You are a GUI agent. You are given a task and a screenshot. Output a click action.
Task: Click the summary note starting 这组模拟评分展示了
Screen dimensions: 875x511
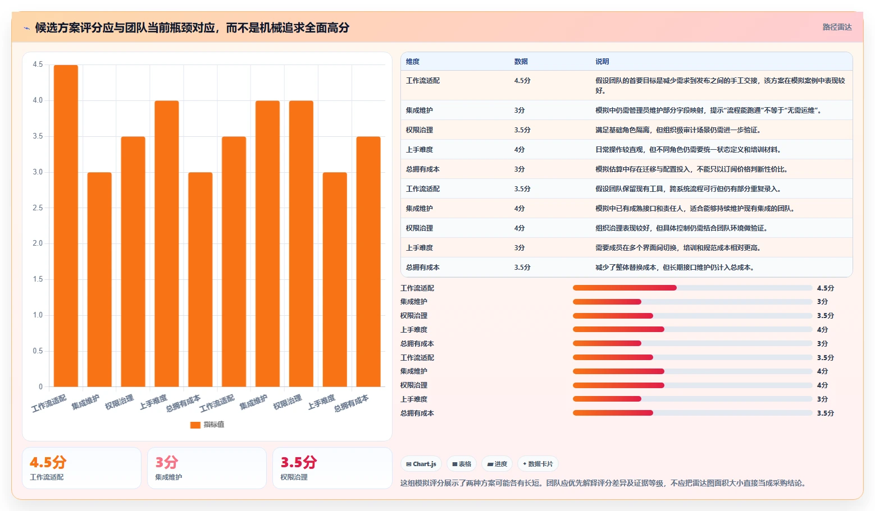(604, 483)
